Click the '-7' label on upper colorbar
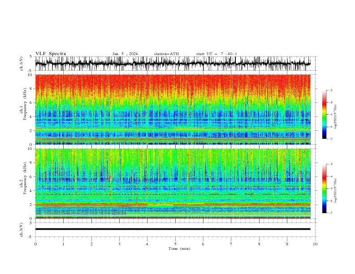Screen dimensions: 355x274 pyautogui.click(x=331, y=139)
